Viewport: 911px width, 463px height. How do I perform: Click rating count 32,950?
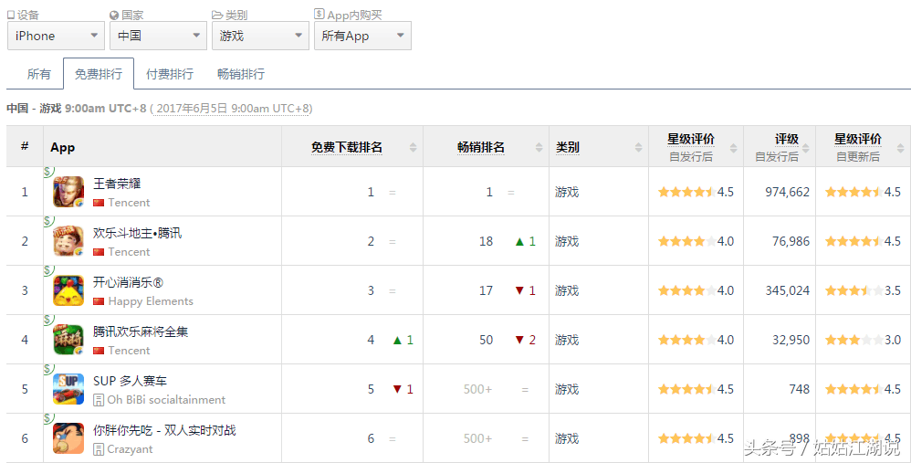coord(791,340)
